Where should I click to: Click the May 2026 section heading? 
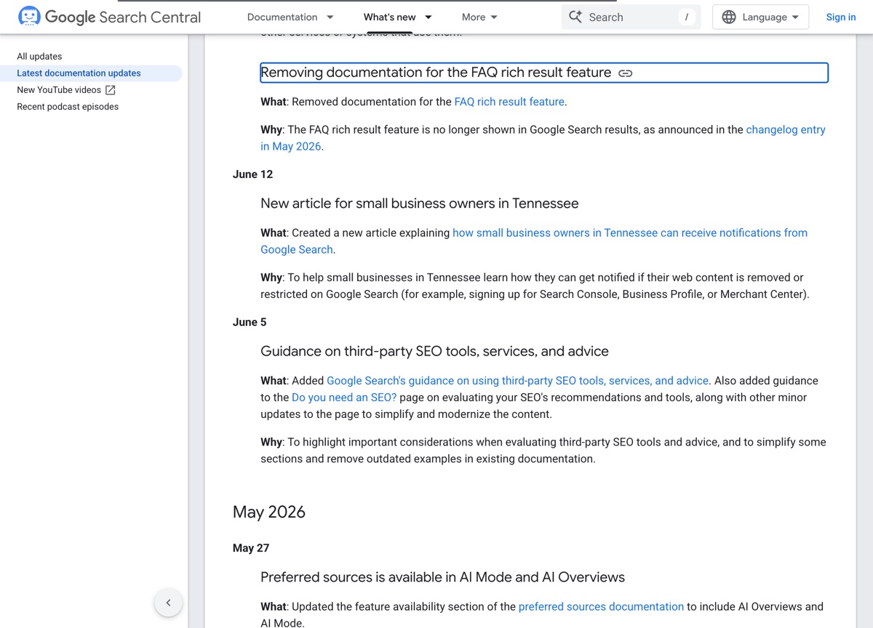[x=269, y=512]
